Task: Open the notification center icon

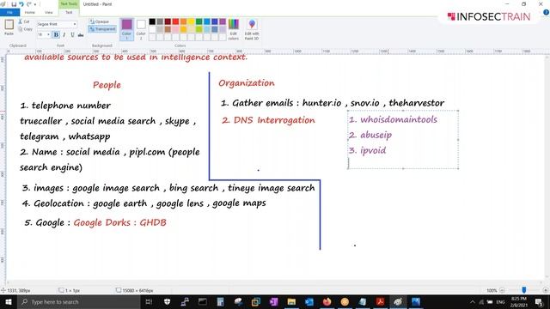Action: click(x=539, y=301)
